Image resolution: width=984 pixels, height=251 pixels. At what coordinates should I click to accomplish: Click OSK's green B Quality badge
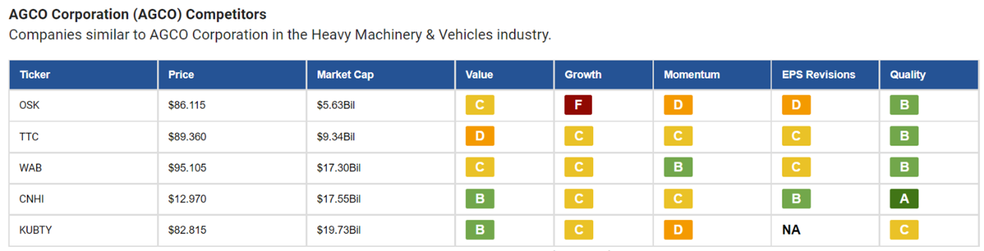tap(904, 105)
